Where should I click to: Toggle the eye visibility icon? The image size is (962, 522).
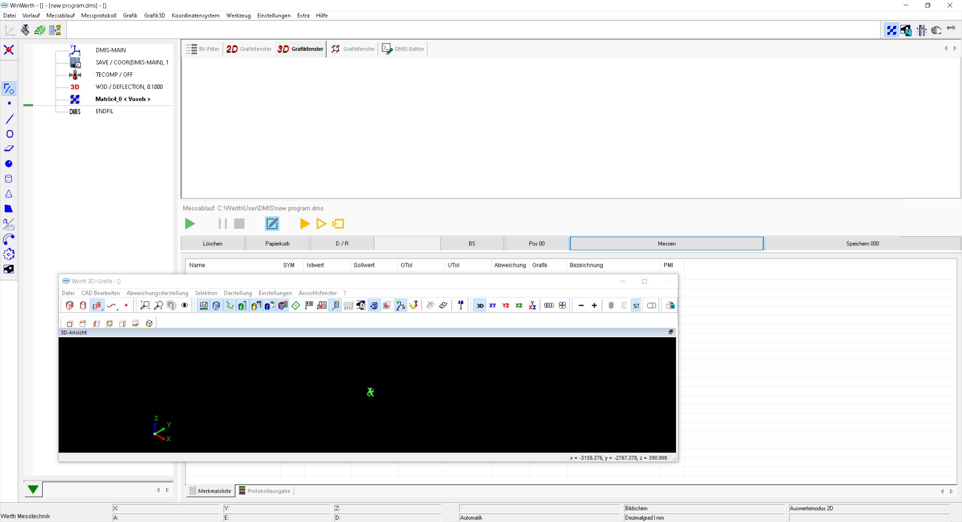click(x=185, y=305)
